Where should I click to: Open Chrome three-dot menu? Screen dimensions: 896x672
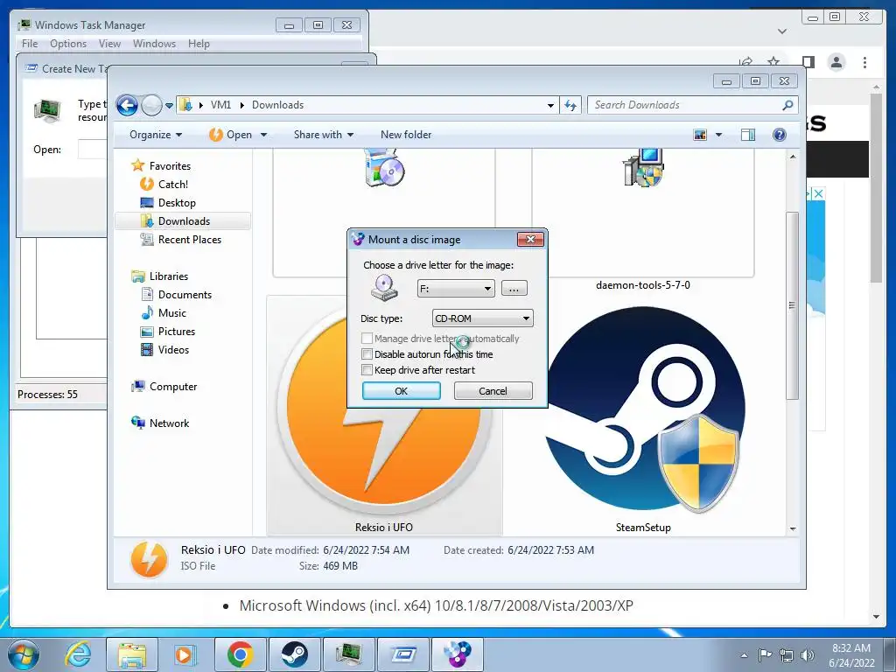(864, 62)
